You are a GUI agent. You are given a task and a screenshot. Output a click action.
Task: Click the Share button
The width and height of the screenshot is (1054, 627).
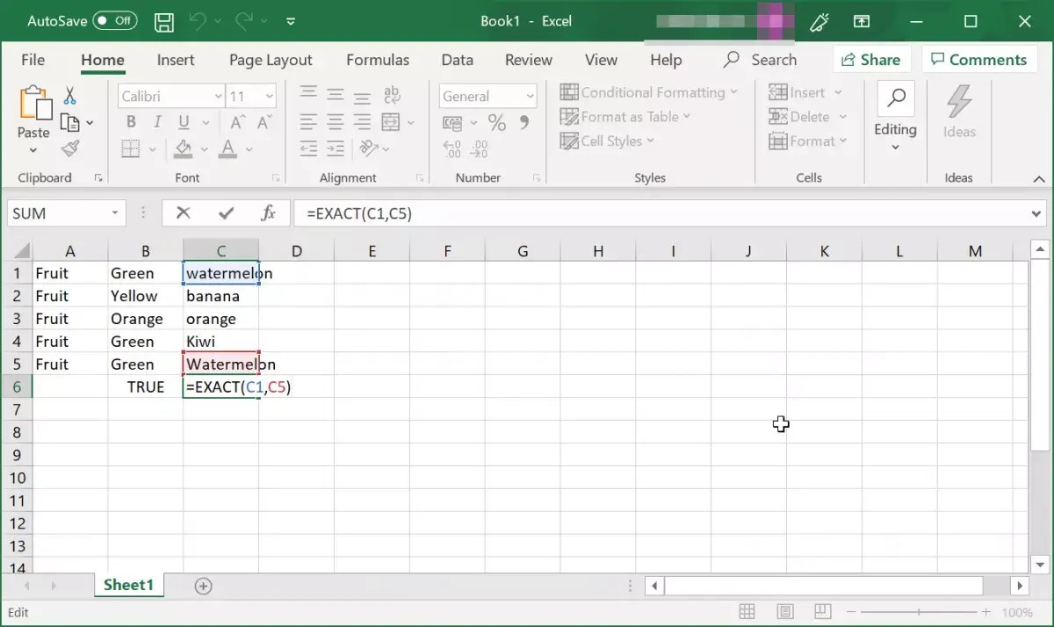point(871,59)
